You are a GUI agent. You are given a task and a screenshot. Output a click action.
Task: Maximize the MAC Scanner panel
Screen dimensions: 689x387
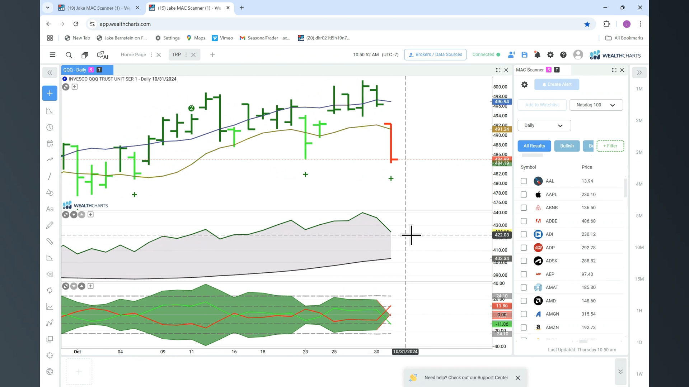[x=614, y=70]
